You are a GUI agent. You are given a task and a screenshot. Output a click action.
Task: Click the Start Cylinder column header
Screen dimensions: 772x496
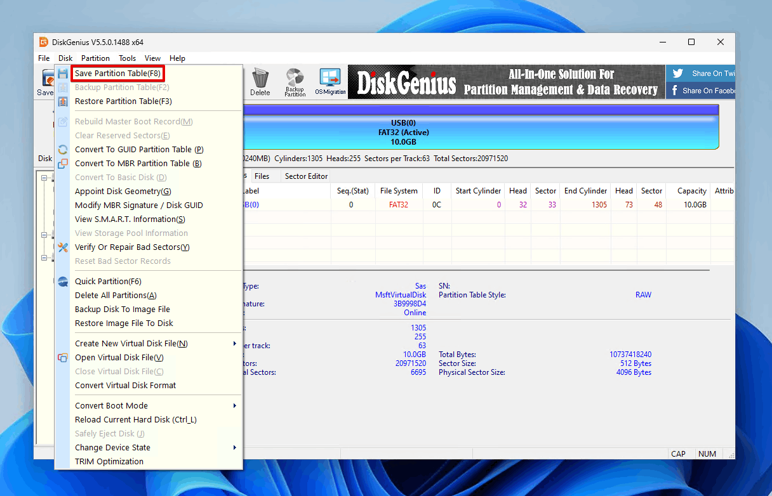[478, 191]
